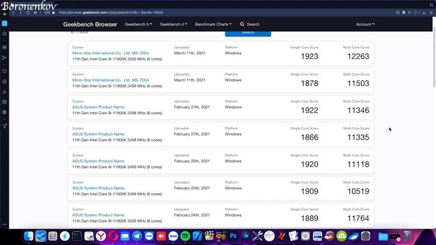Screen dimensions: 436x245
Task: Click the browser back arrow
Action: (14, 12)
